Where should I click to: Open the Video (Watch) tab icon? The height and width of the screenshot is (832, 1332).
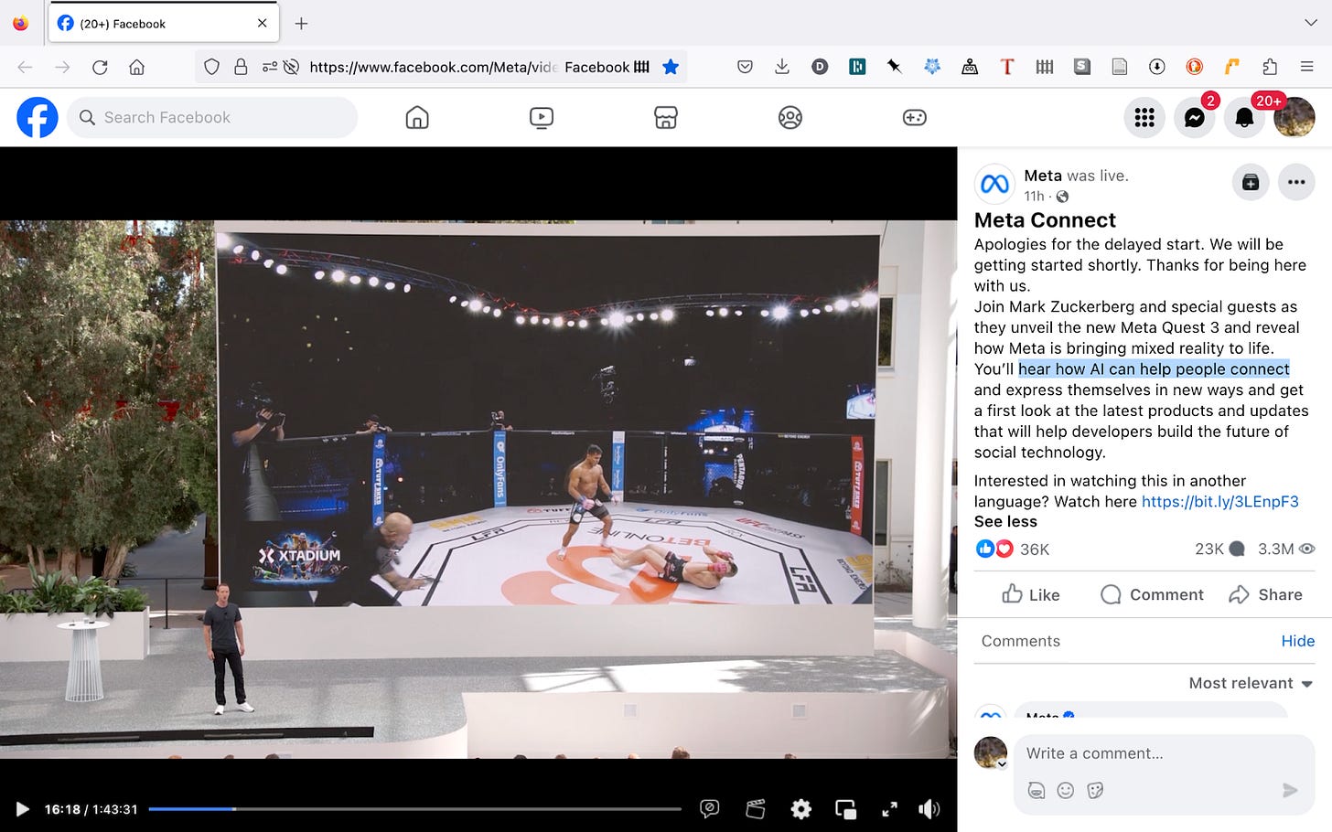[542, 117]
